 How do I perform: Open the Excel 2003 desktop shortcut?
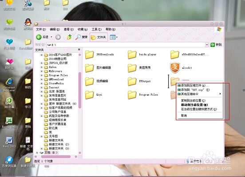9,122
